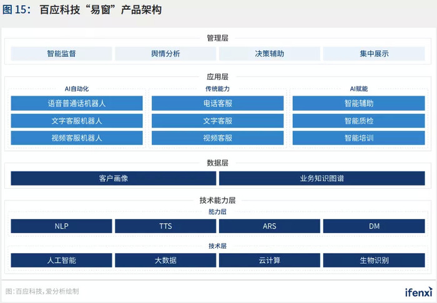Click the TTS capability box

click(x=165, y=226)
